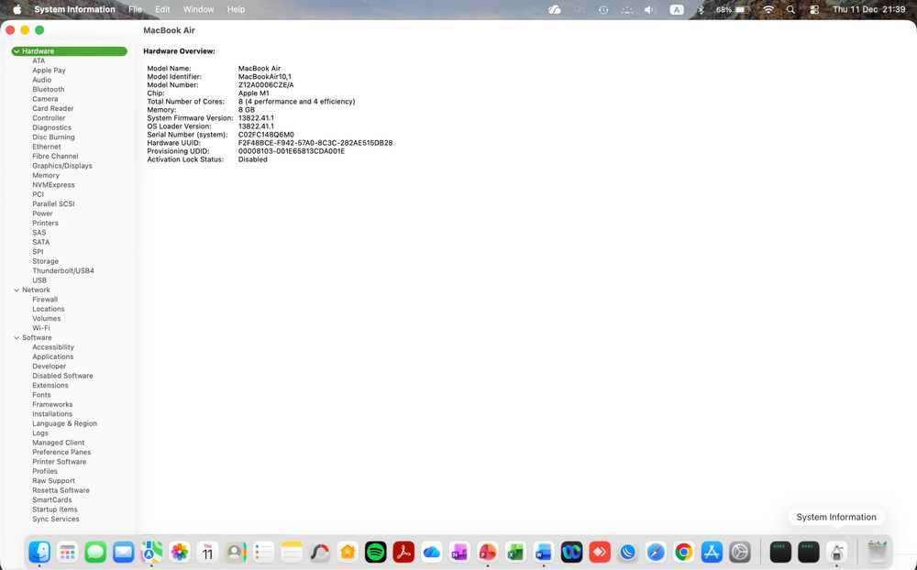Screen dimensions: 917x570
Task: Select Locations under Network
Action: click(48, 309)
